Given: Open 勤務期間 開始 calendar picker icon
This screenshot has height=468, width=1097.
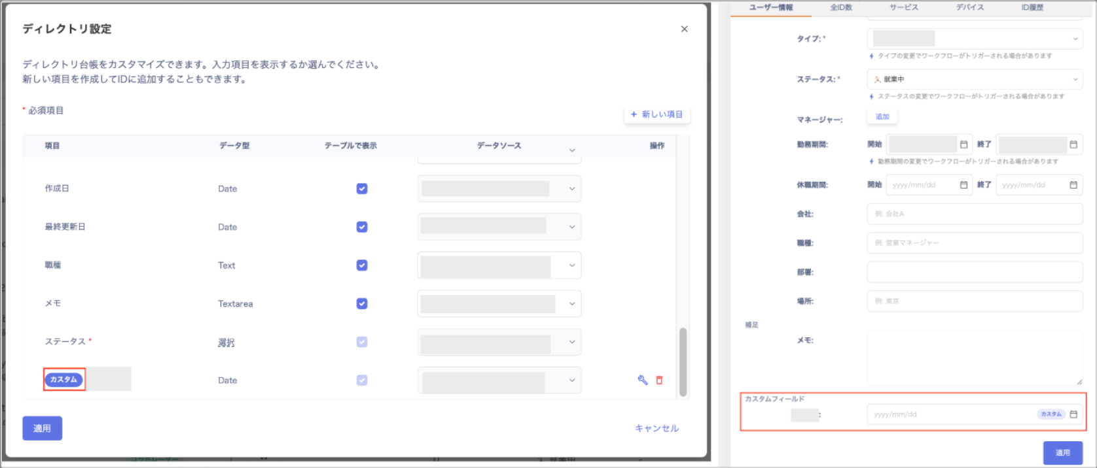Looking at the screenshot, I should coord(963,144).
